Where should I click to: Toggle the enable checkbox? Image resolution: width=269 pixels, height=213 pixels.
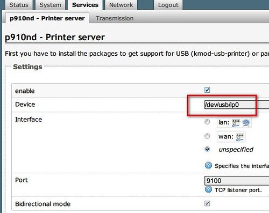pos(207,90)
